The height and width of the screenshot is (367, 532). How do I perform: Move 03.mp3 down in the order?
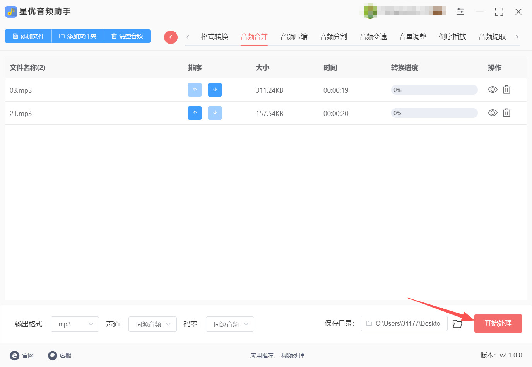[x=215, y=90]
